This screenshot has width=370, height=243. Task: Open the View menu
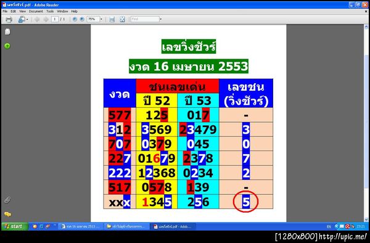click(22, 11)
